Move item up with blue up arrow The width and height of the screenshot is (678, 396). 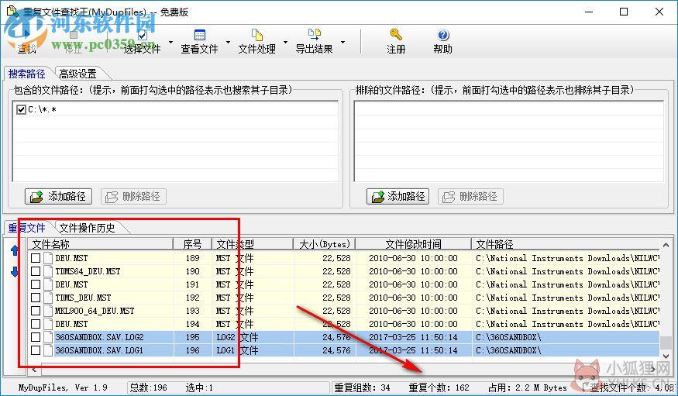point(15,250)
